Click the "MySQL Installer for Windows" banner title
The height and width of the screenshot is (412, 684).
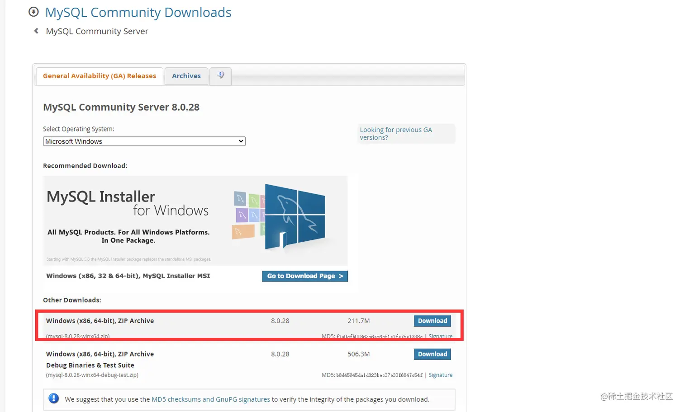point(128,203)
